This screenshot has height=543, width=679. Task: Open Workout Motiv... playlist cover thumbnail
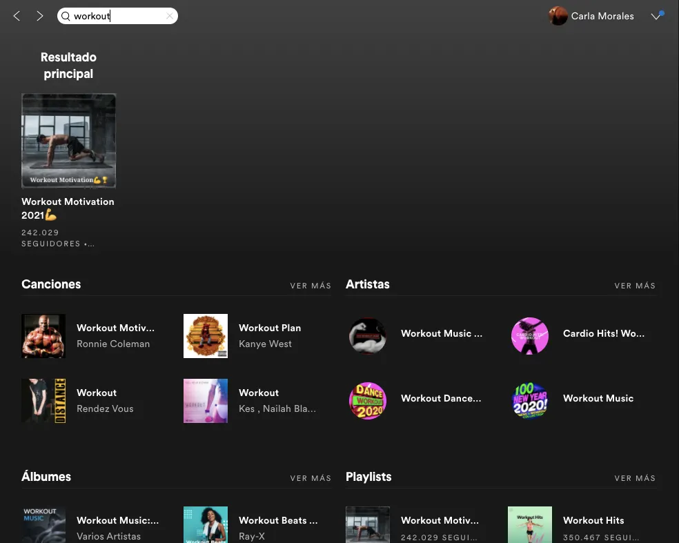tap(368, 525)
